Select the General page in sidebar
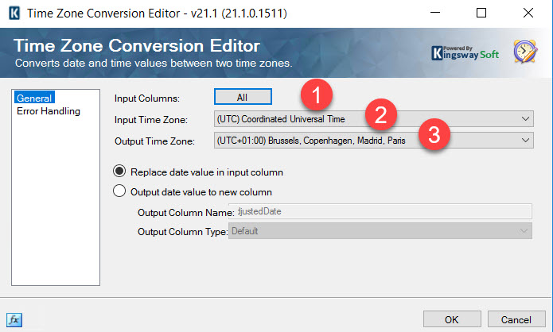The height and width of the screenshot is (332, 553). [34, 98]
